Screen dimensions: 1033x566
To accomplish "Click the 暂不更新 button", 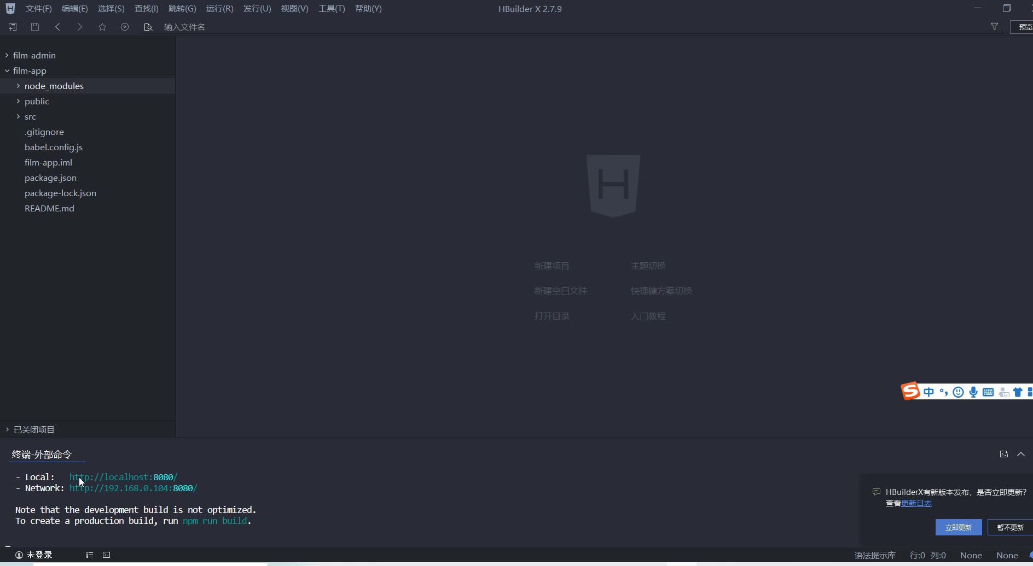I will click(1010, 527).
